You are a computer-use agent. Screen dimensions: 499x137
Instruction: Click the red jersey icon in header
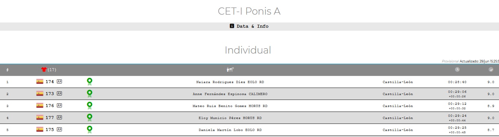44,70
